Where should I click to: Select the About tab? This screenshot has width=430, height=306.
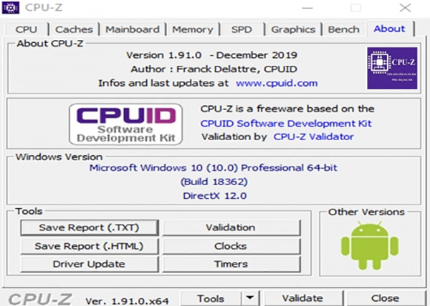pyautogui.click(x=389, y=29)
